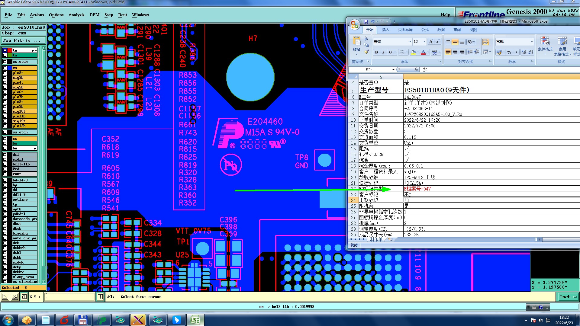
Task: Click the Conditional Formatting icon
Action: 545,41
